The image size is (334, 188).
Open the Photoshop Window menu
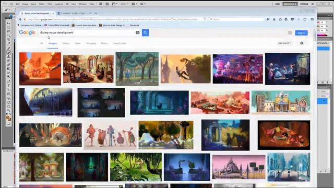pos(82,4)
